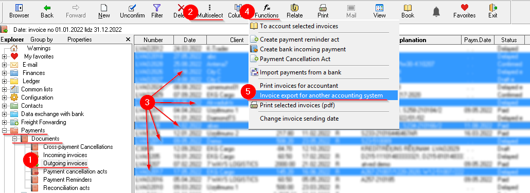The image size is (530, 193).
Task: Go Back using the green arrow
Action: pos(47,11)
